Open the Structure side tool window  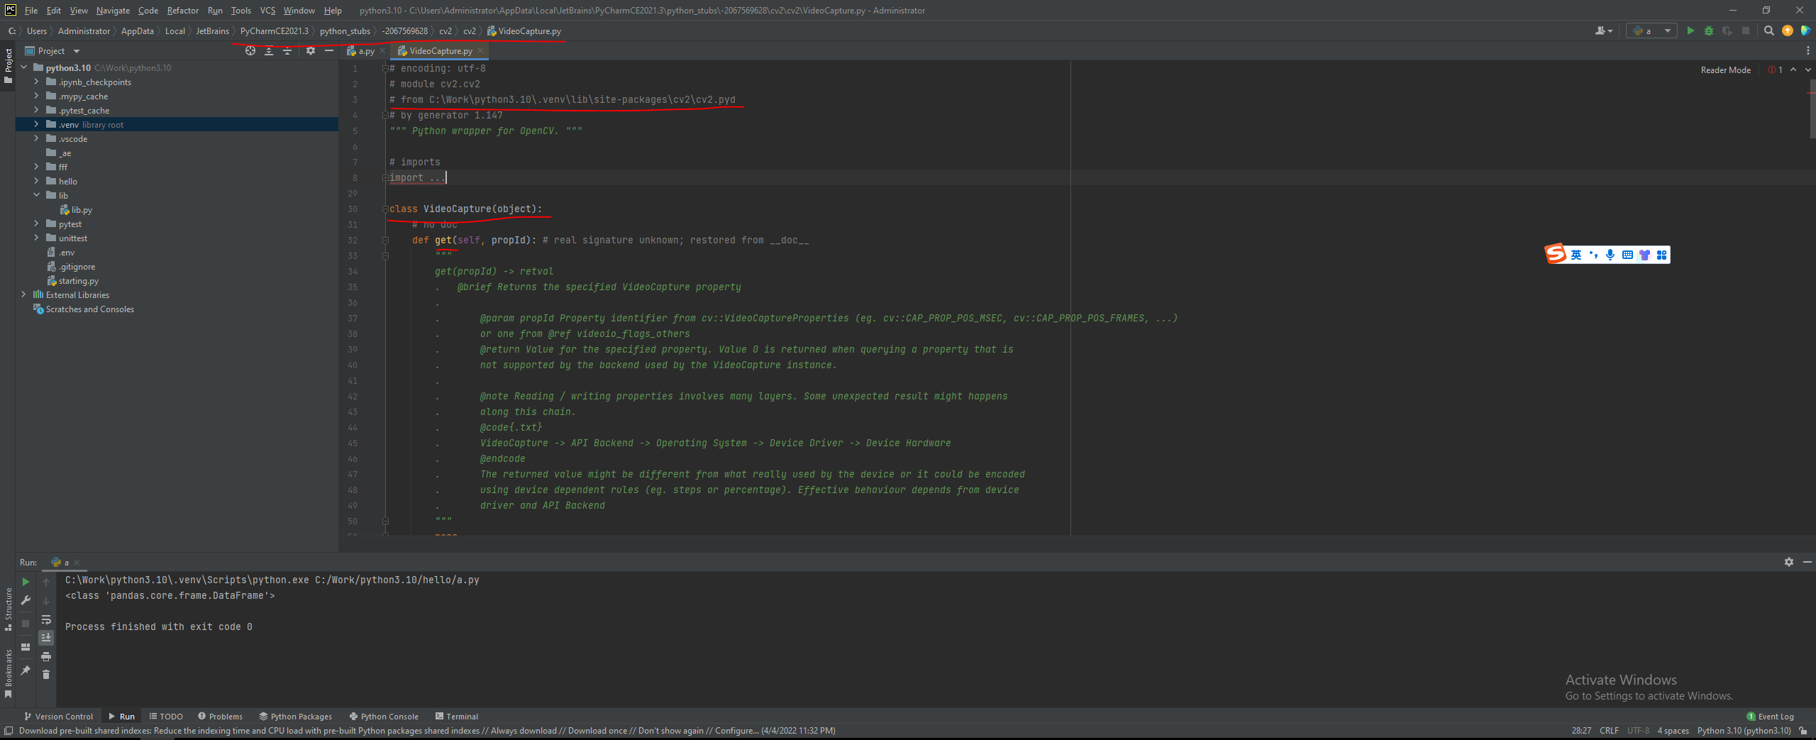[8, 609]
